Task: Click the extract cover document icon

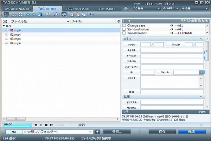Action: pos(72,14)
